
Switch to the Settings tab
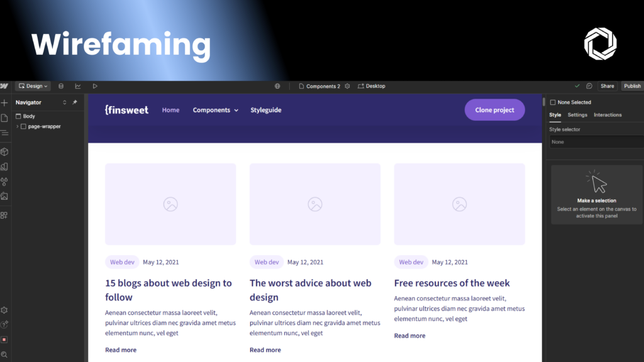click(x=577, y=115)
